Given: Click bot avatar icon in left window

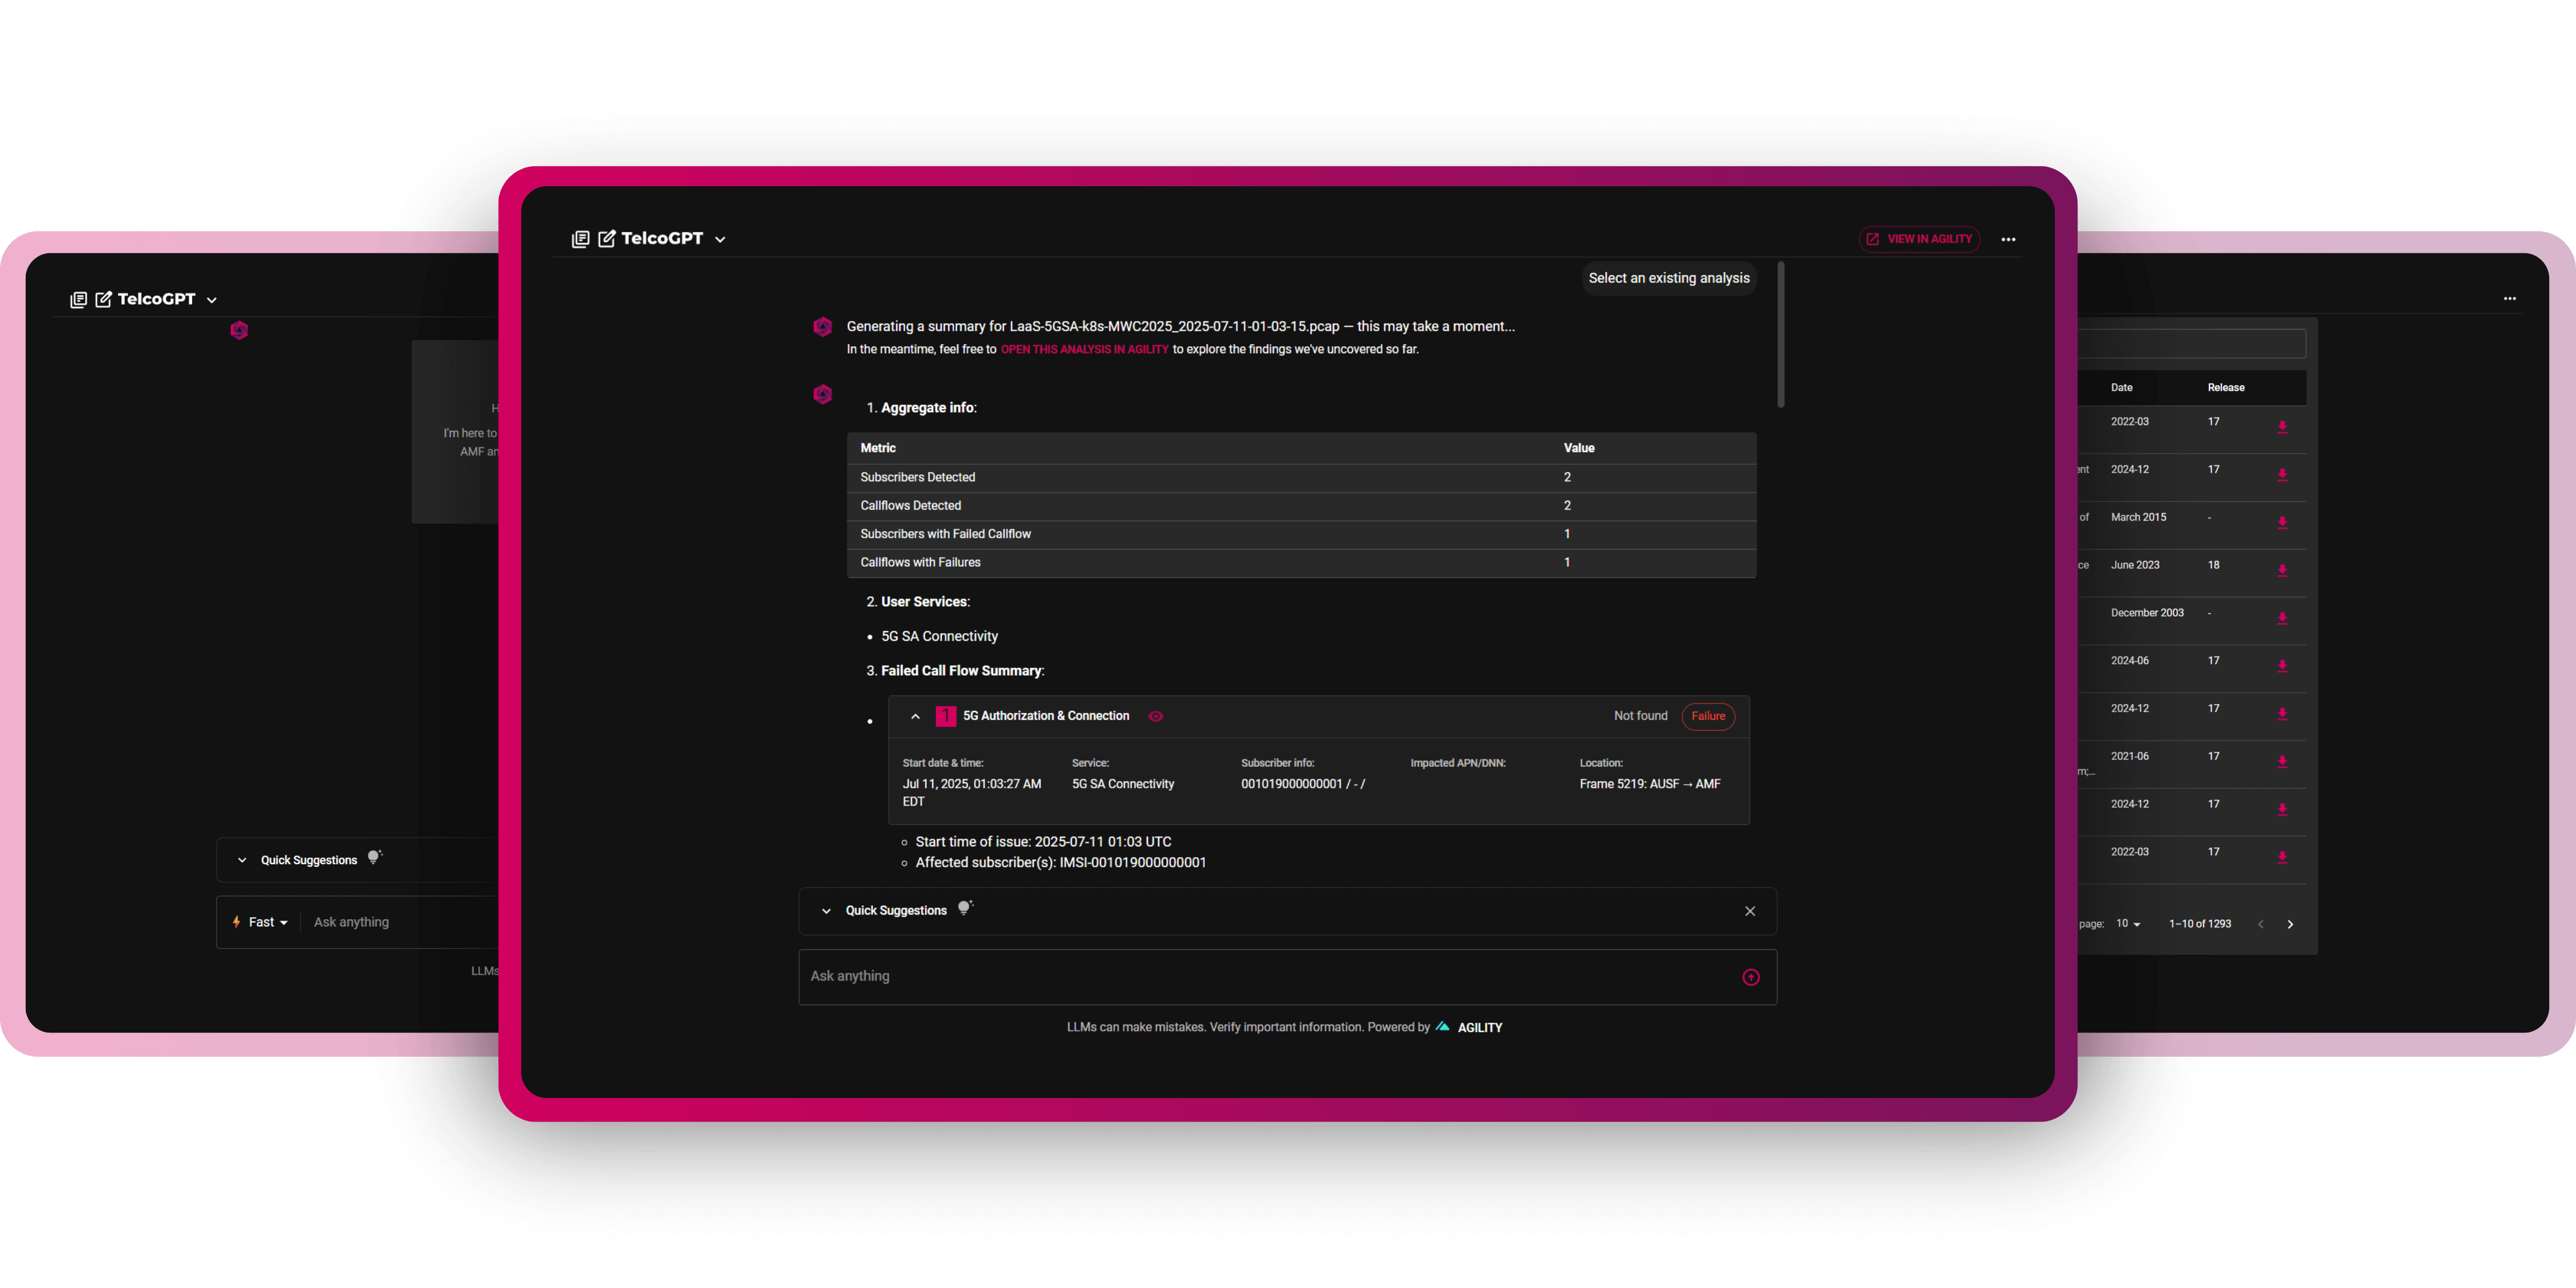Looking at the screenshot, I should (x=239, y=330).
